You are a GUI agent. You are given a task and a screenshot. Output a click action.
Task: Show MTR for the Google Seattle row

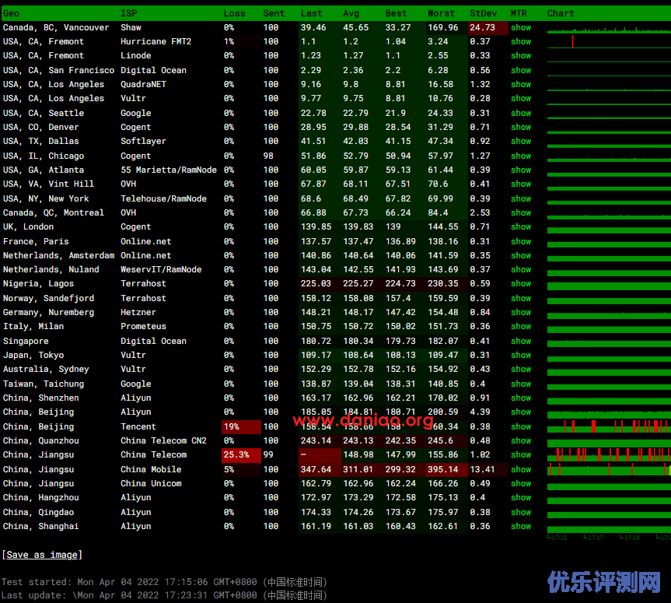[x=521, y=113]
